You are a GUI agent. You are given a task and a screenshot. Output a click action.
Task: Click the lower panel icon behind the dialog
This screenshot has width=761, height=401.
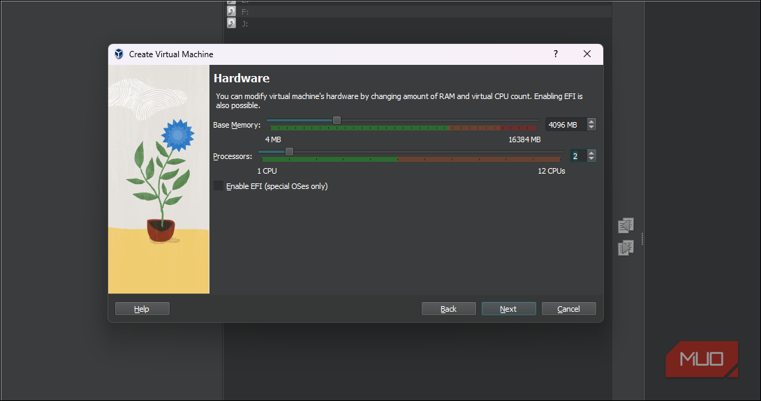pyautogui.click(x=626, y=248)
